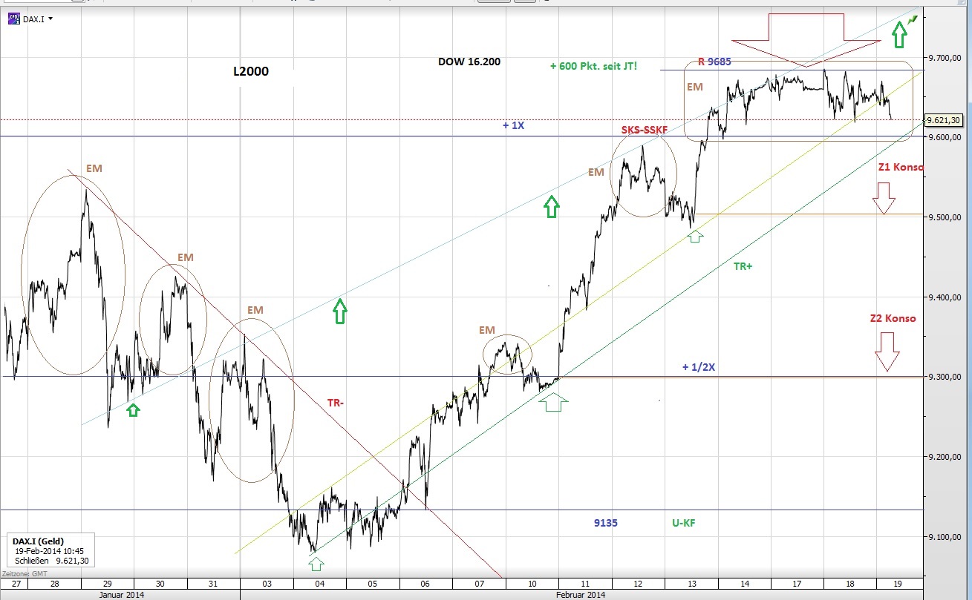Select the green arrow under the cyan trendline mid-chart

(x=339, y=312)
